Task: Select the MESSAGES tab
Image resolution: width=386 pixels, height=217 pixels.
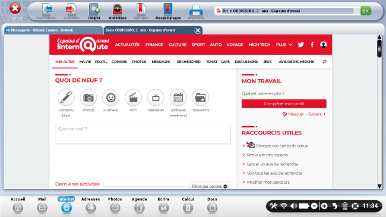Action: (x=161, y=62)
